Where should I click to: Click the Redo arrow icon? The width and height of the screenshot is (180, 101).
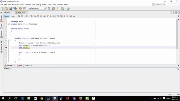[x=24, y=8]
